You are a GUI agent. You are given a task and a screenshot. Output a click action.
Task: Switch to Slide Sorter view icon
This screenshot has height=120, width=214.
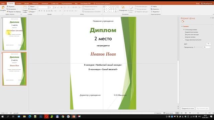tap(182, 113)
